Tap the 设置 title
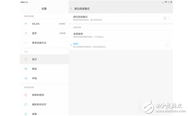The height and width of the screenshot is (116, 188). [x=44, y=9]
